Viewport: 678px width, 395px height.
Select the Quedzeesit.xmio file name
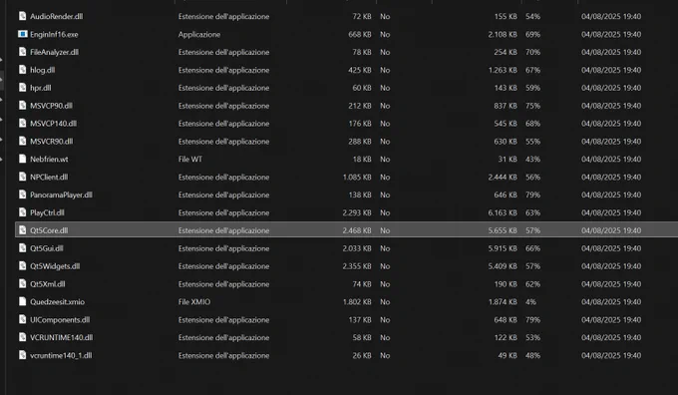coord(57,302)
